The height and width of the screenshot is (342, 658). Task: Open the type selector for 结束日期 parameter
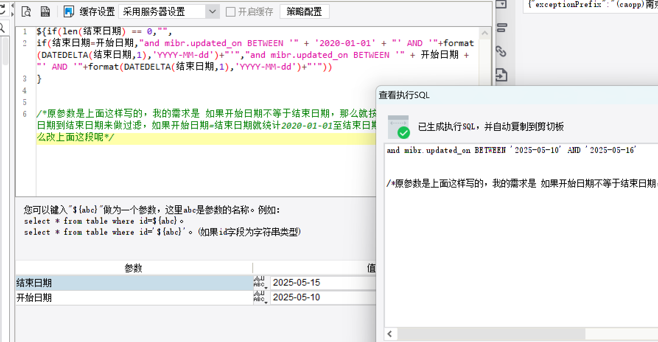click(x=260, y=283)
